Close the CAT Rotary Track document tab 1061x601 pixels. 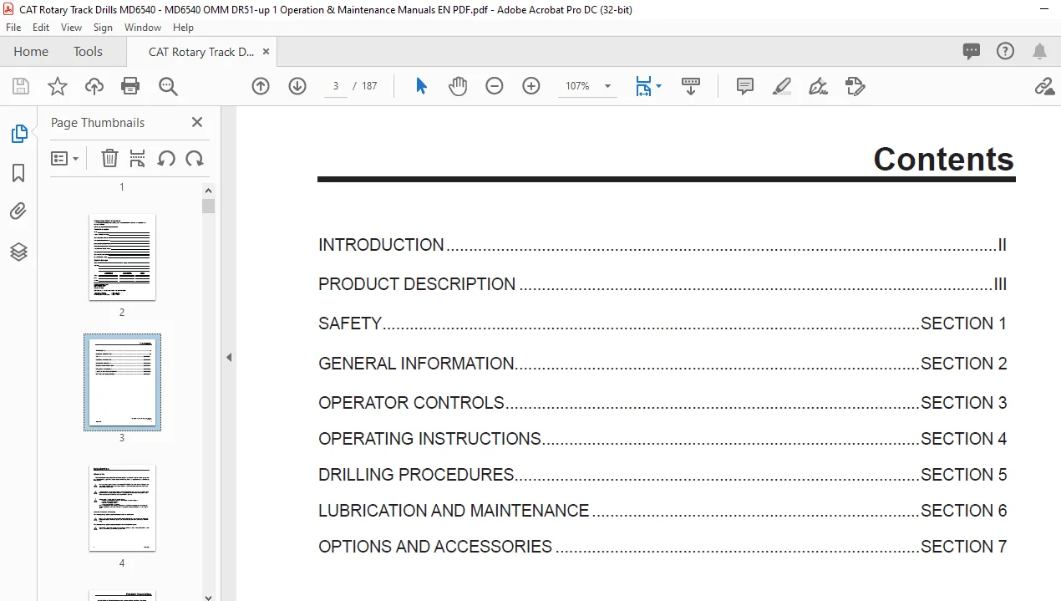point(267,52)
